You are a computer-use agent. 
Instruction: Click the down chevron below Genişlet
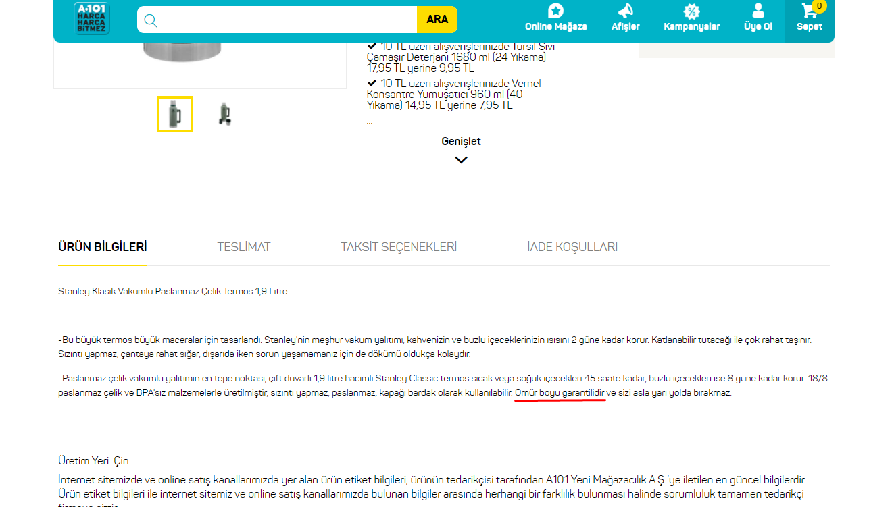pos(461,160)
